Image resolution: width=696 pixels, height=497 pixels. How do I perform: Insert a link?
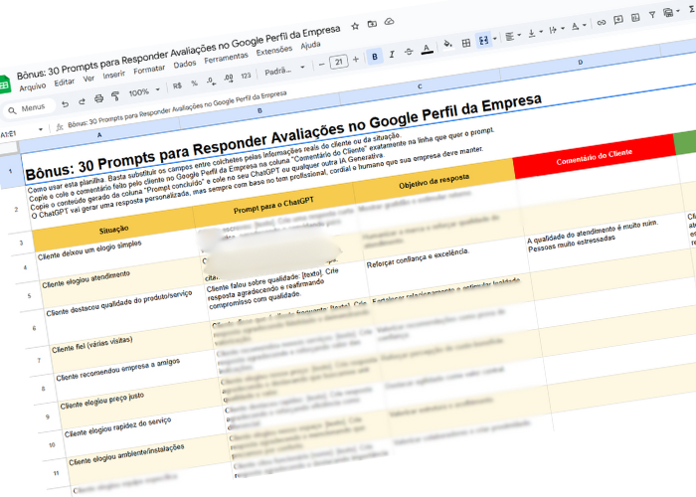pos(601,23)
